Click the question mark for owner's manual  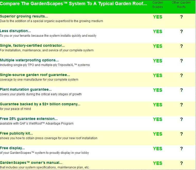tap(181, 163)
